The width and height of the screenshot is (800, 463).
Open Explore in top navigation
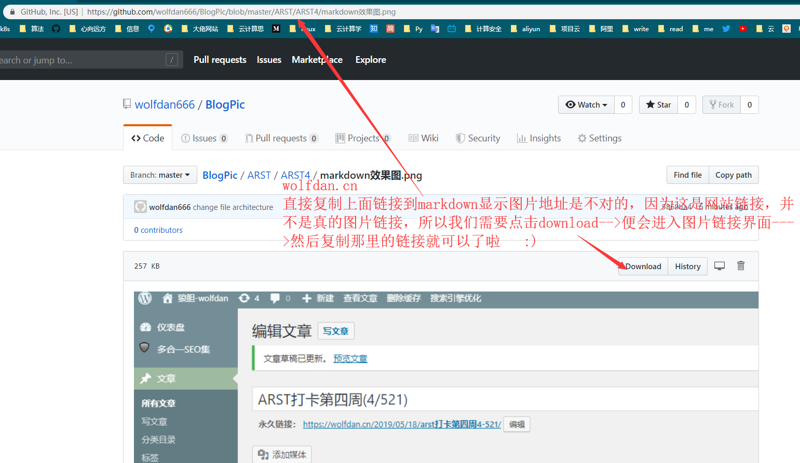point(371,60)
